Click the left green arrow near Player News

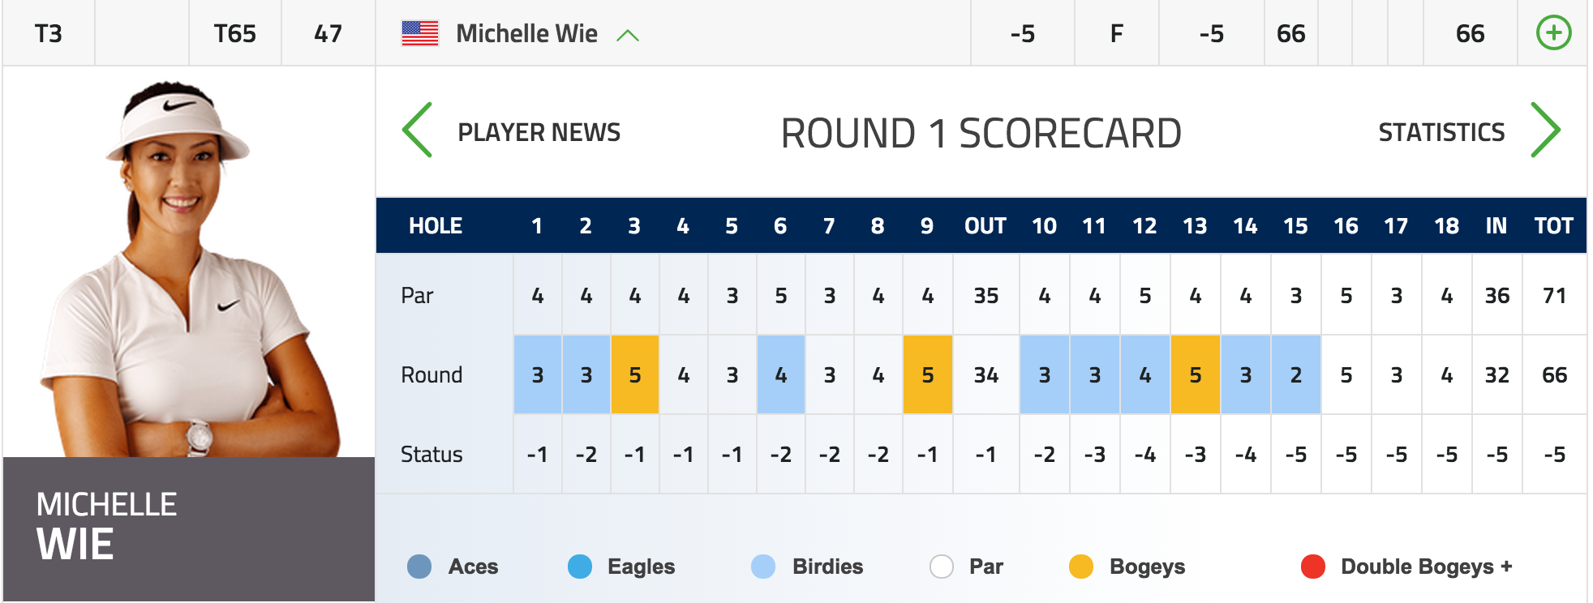click(x=418, y=130)
